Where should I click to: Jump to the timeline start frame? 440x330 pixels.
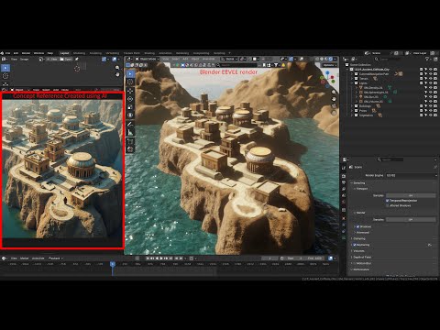pos(148,258)
